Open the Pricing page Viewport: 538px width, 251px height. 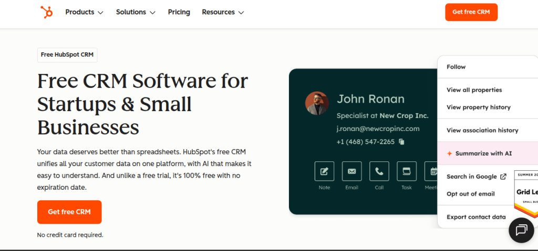click(x=179, y=13)
